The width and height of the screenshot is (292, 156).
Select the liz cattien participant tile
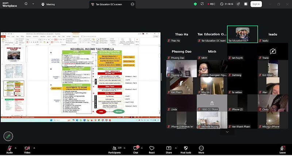[242, 86]
